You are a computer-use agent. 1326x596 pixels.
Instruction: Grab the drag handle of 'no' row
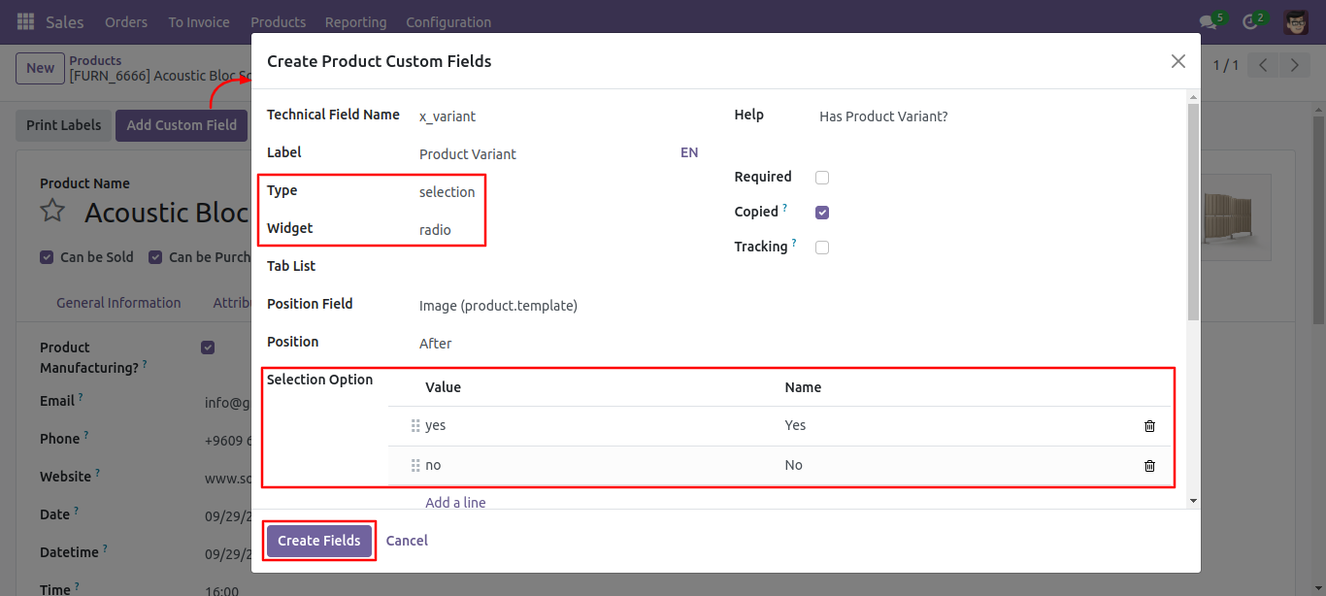click(x=415, y=466)
